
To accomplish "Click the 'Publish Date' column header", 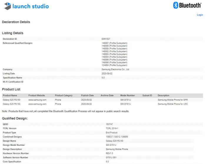I will 87,96.
